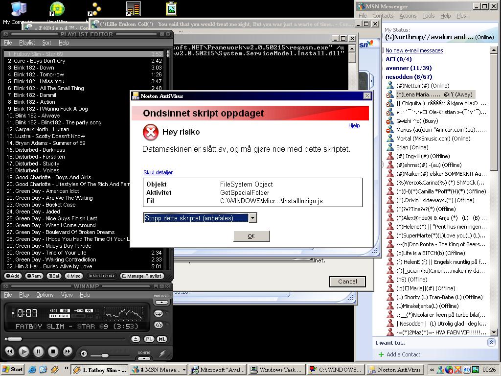Toggle the Winamp ML media library button
This screenshot has height=376, width=501.
tap(161, 339)
